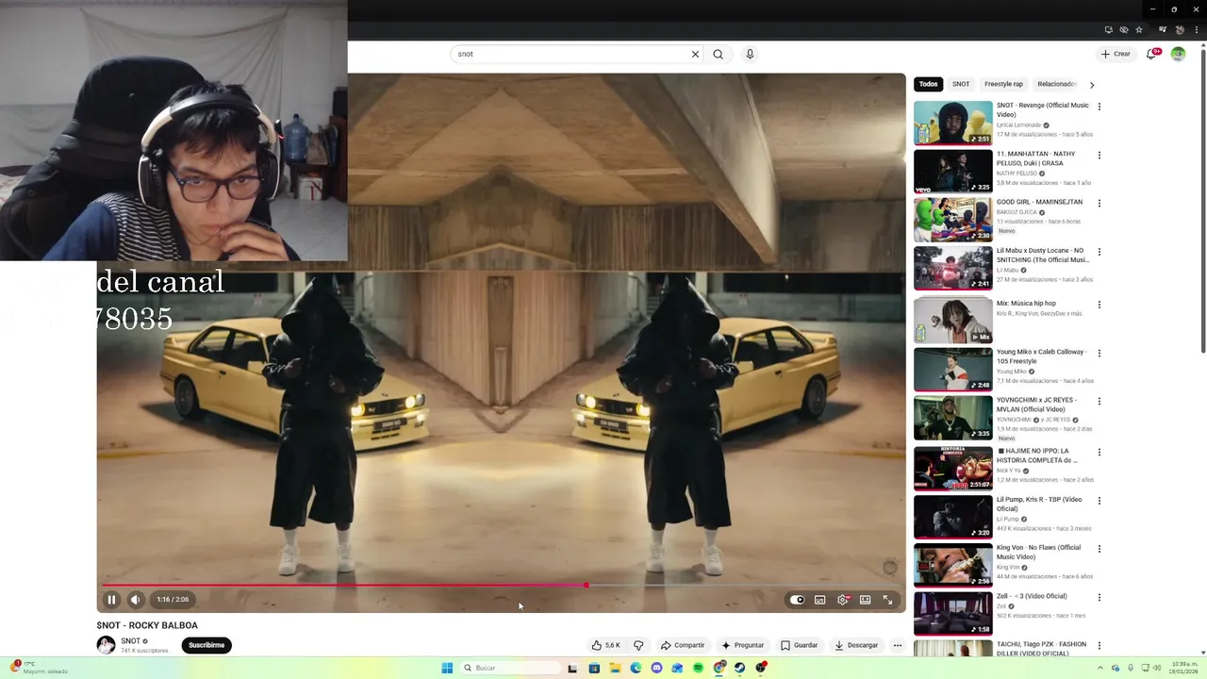Open YouTube notifications bell
The width and height of the screenshot is (1207, 679).
coord(1151,54)
